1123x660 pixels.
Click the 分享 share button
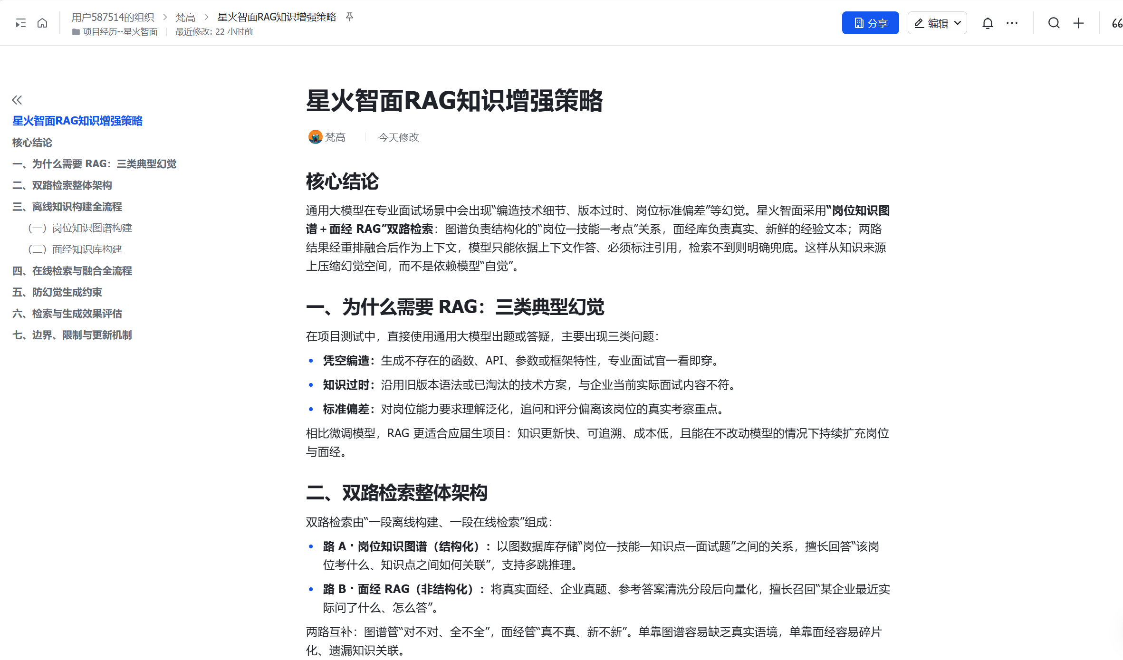pos(870,23)
